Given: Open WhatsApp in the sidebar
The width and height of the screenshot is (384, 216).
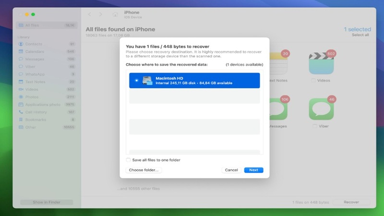Looking at the screenshot, I should coord(47,74).
